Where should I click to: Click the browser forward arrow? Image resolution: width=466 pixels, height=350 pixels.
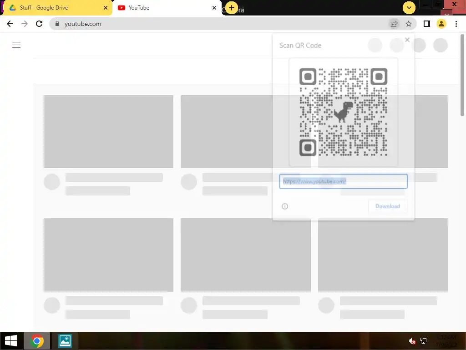pyautogui.click(x=25, y=24)
